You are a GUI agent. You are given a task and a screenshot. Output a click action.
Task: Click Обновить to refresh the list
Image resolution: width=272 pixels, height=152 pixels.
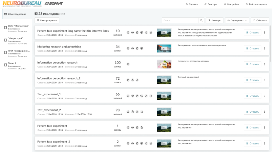coord(260,20)
